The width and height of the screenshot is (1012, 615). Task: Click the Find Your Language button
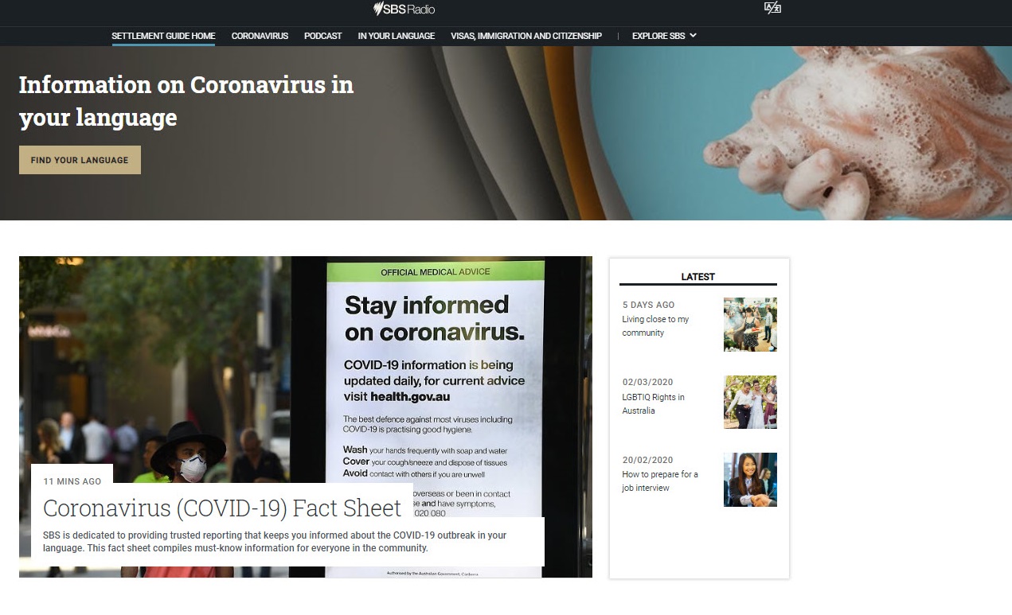(x=79, y=159)
